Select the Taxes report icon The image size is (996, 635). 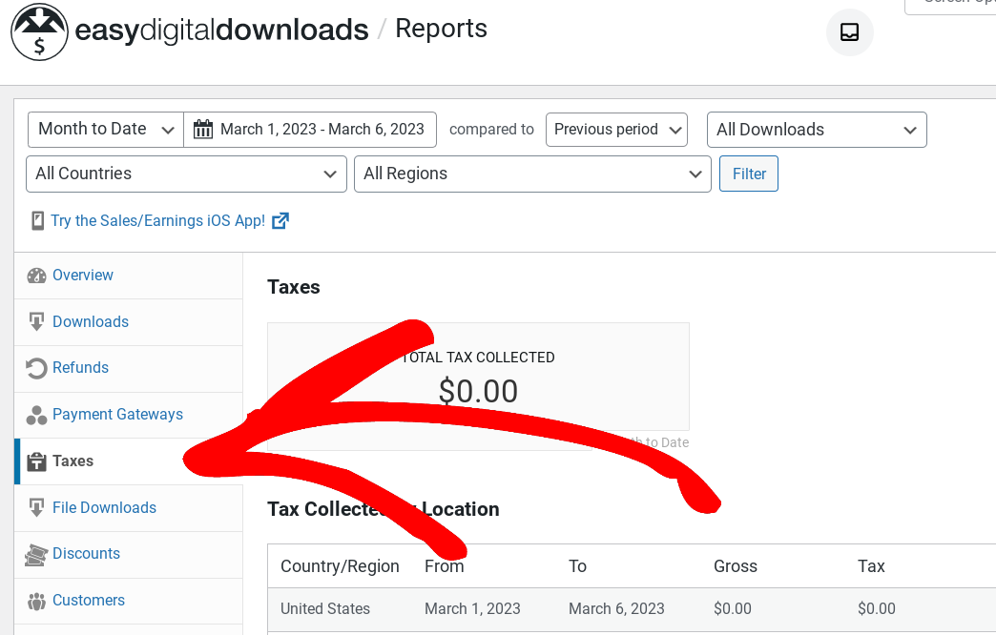click(36, 461)
